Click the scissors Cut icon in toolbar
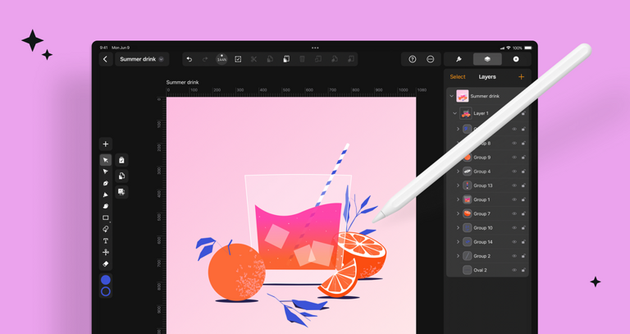The width and height of the screenshot is (630, 334). click(x=254, y=59)
